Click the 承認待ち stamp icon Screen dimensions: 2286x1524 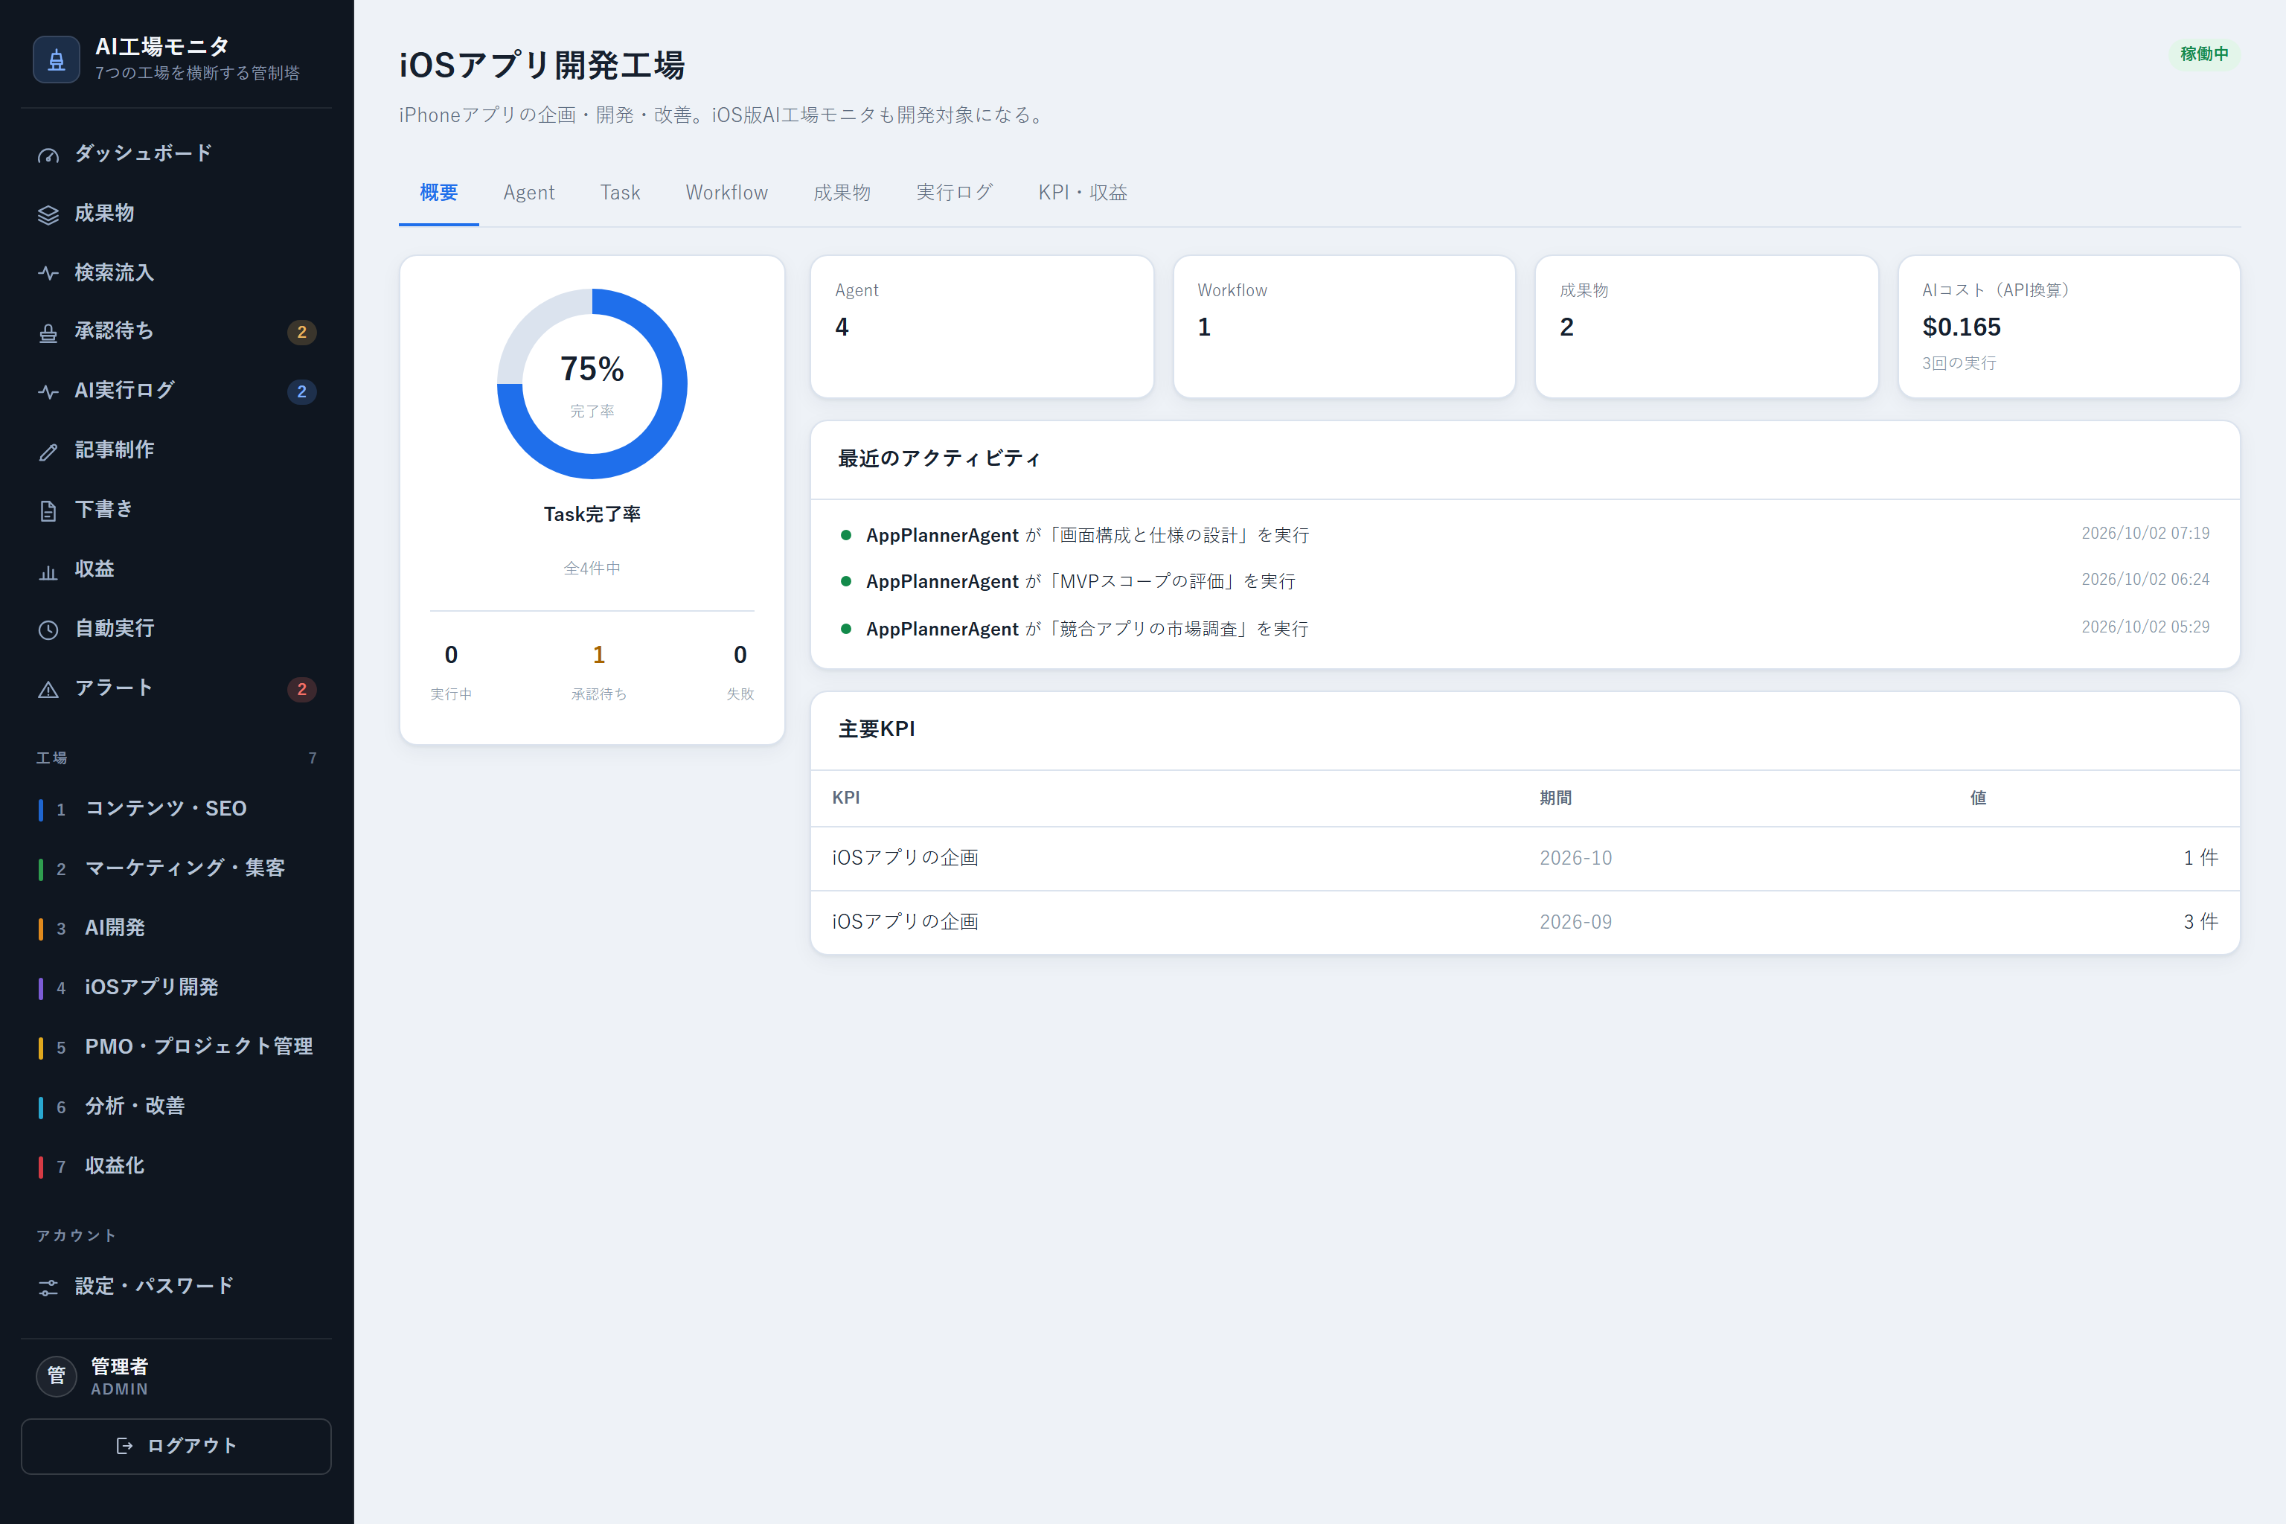point(48,333)
